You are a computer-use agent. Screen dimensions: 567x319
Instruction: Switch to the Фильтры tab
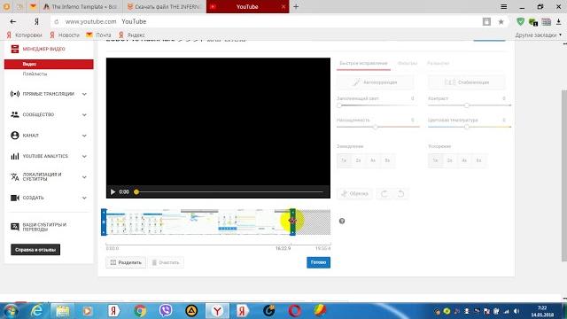click(x=408, y=63)
